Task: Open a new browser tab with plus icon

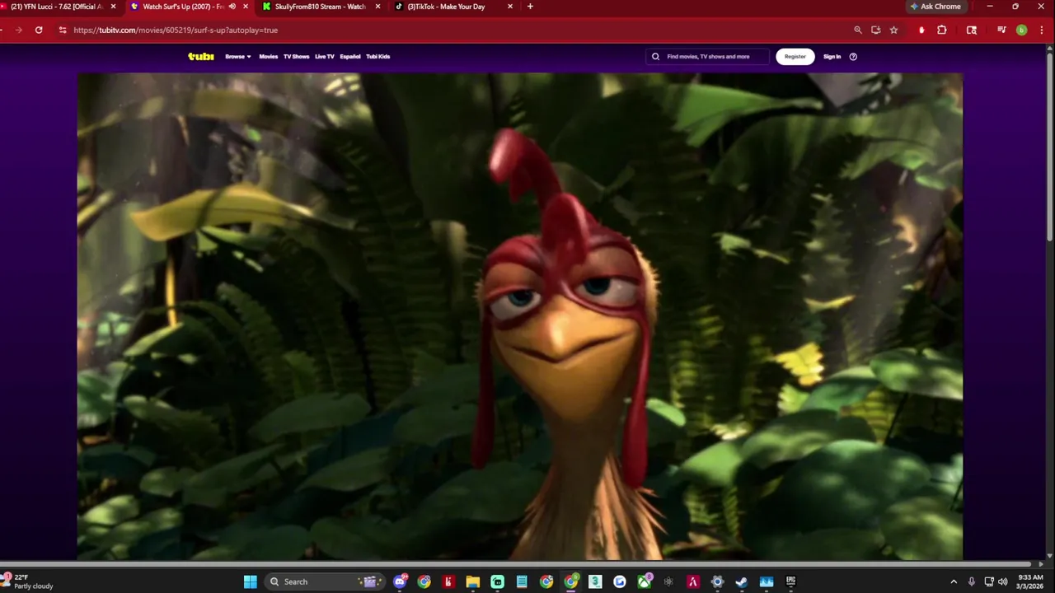Action: [x=530, y=7]
